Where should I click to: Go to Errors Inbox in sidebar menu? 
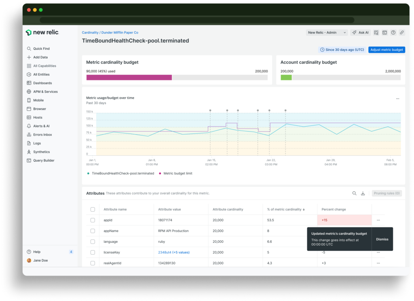tap(42, 134)
